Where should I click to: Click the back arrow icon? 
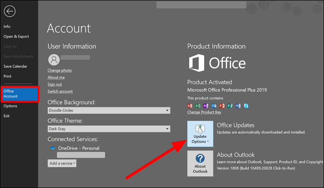[10, 12]
